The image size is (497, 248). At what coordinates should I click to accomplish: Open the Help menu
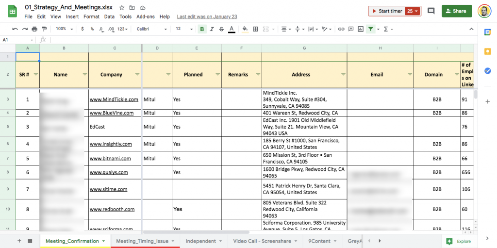point(165,17)
